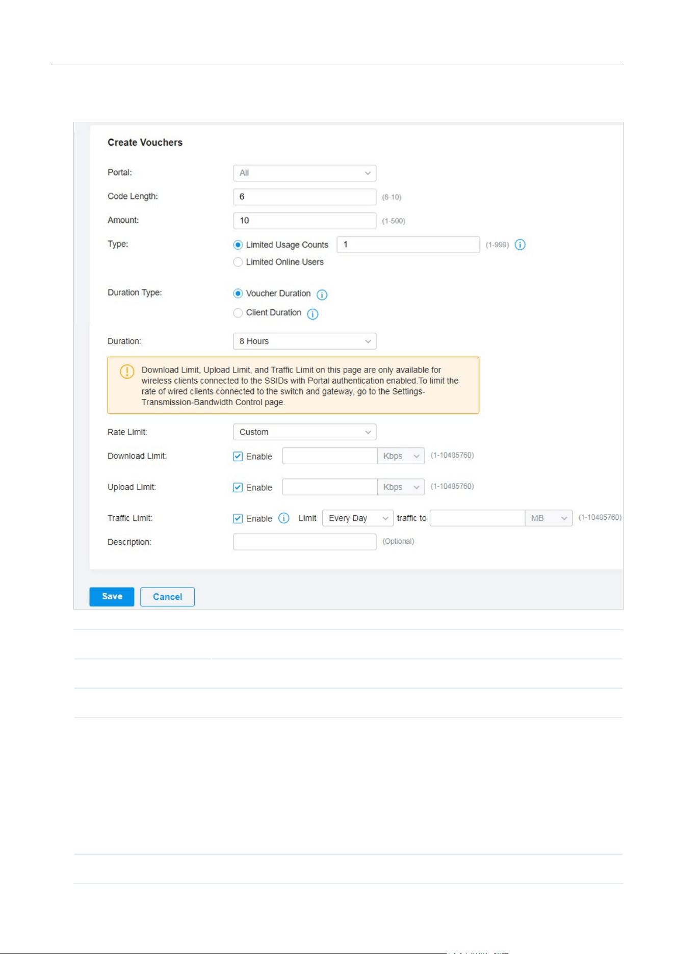This screenshot has height=954, width=675.
Task: Click the warning icon in the notice box
Action: (127, 371)
